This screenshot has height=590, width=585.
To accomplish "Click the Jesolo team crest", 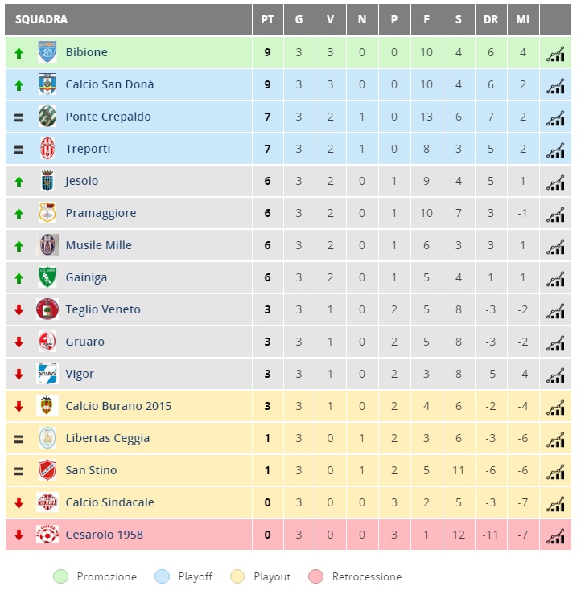I will [x=47, y=181].
